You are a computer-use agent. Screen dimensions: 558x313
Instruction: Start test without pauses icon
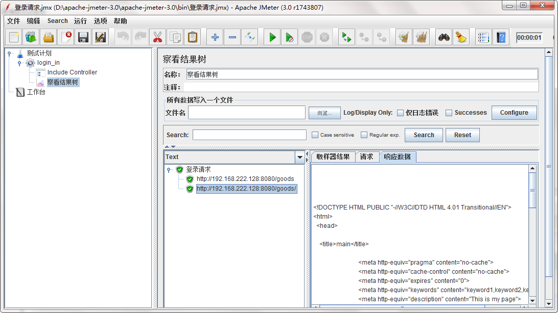[290, 37]
